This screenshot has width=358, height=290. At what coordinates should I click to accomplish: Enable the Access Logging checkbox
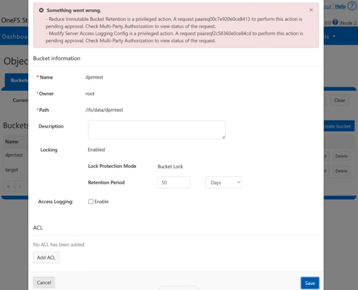91,202
